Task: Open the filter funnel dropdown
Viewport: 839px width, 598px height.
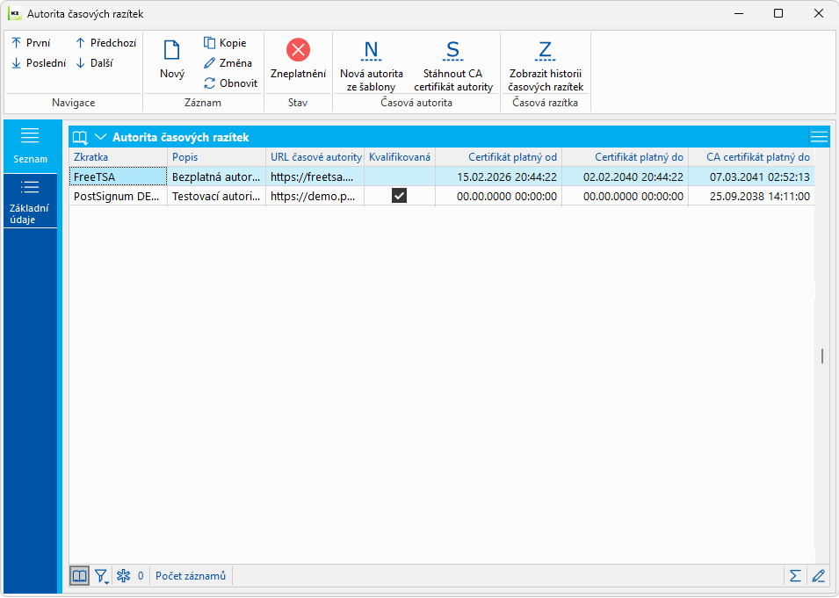Action: coord(102,576)
